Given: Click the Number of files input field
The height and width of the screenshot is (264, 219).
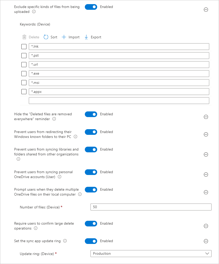Looking at the screenshot, I should pyautogui.click(x=151, y=207).
